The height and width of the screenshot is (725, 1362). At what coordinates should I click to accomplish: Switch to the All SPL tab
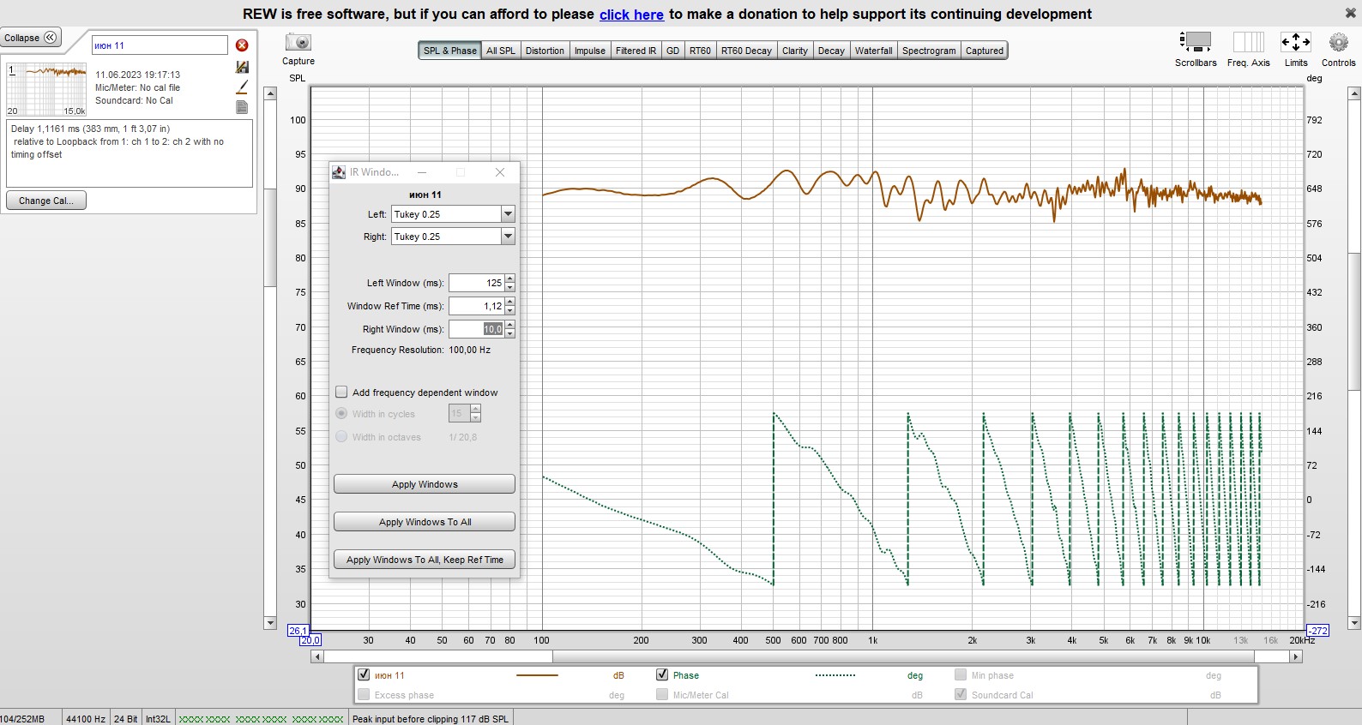[x=501, y=51]
